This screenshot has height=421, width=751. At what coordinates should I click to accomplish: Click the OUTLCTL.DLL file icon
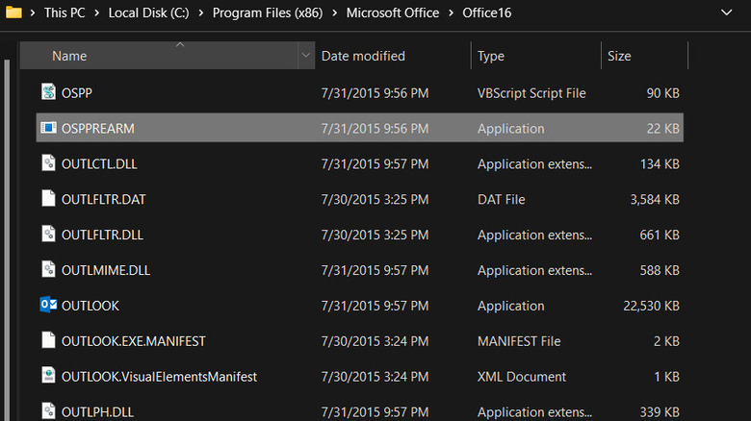(48, 162)
